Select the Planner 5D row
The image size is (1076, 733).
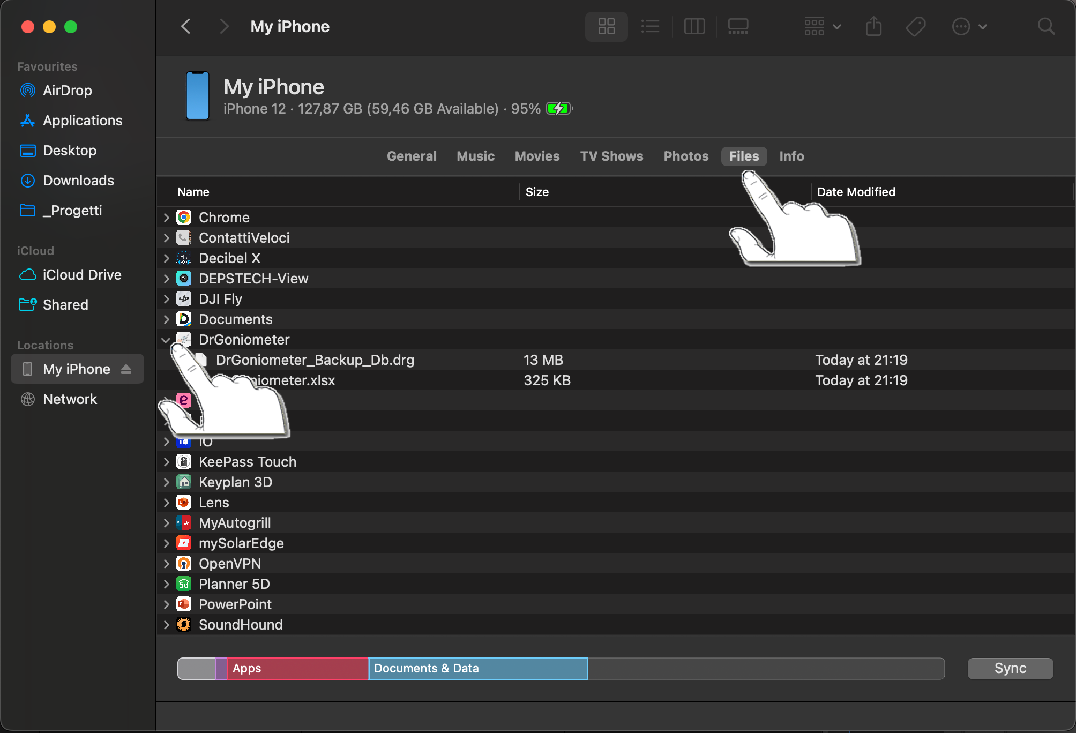tap(615, 584)
